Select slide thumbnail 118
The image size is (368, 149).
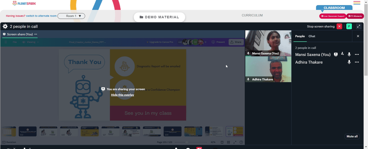click(131, 131)
